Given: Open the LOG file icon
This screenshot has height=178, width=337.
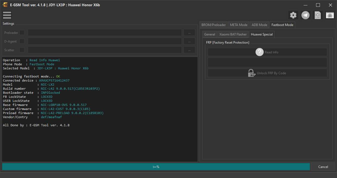Looking at the screenshot, I should click(318, 15).
